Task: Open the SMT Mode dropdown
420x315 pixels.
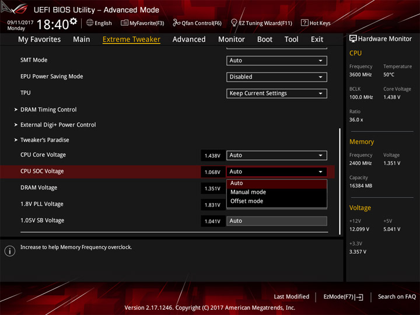Action: pyautogui.click(x=276, y=61)
